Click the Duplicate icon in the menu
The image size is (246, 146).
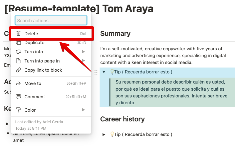point(18,42)
